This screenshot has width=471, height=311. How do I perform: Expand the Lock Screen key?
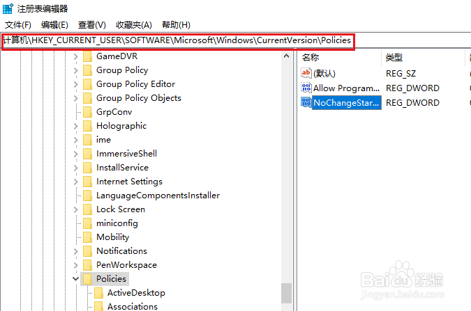tap(75, 209)
